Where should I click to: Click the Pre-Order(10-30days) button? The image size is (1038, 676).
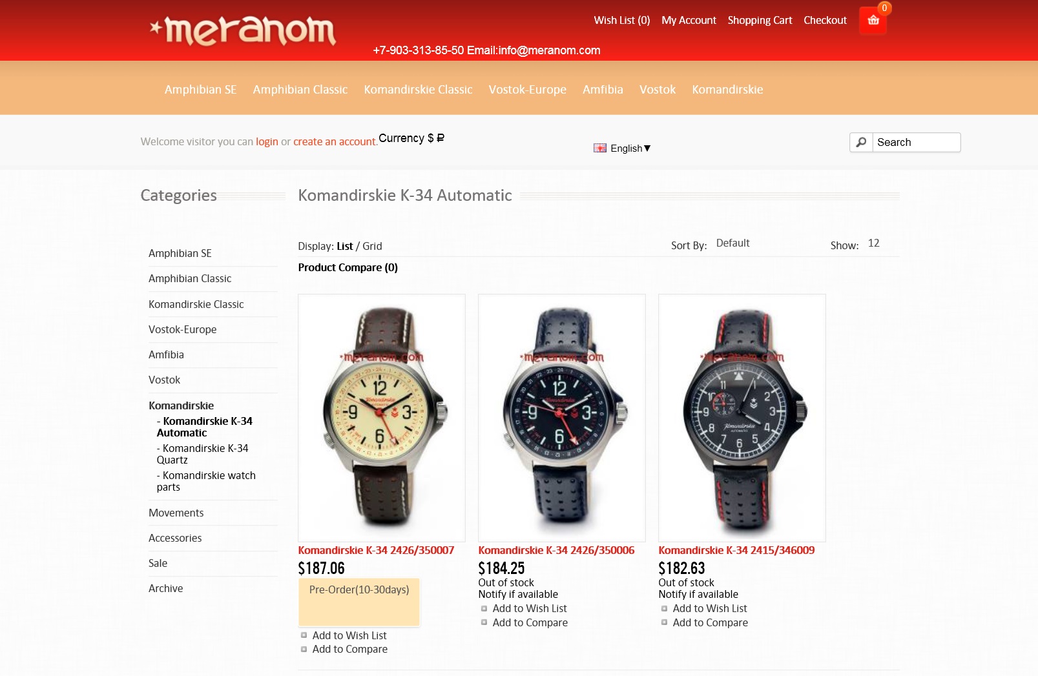coord(359,602)
